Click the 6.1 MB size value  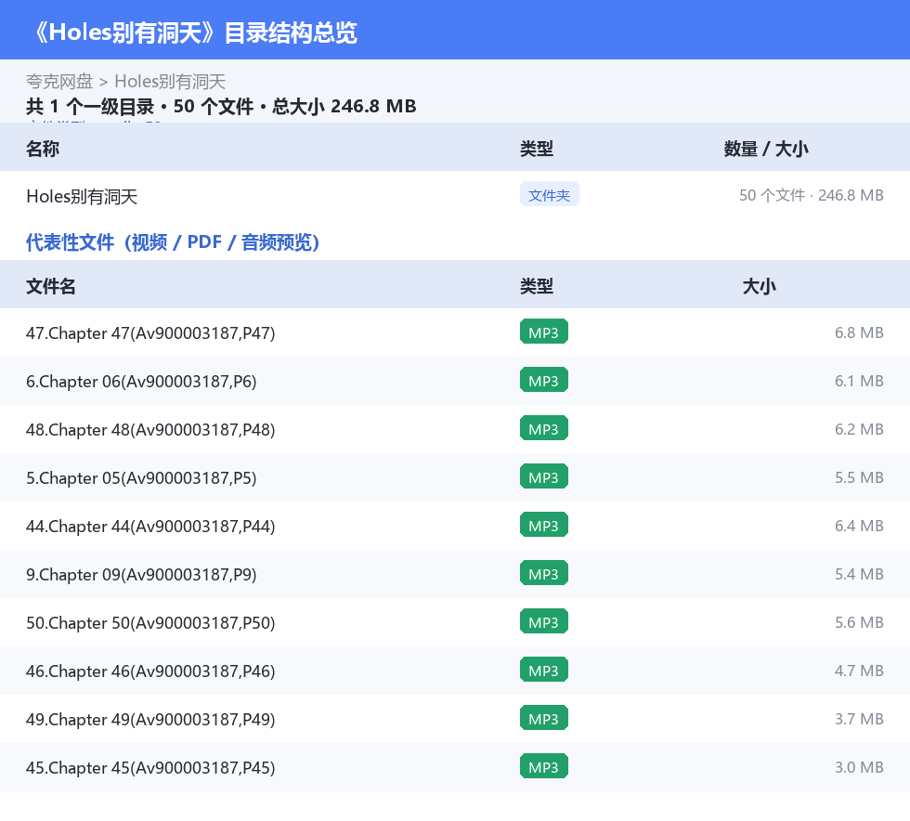859,381
